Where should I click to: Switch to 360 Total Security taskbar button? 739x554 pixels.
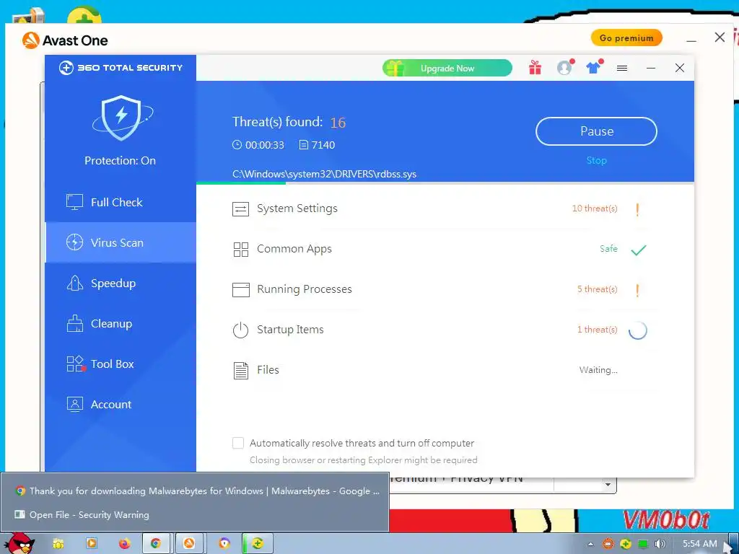pos(257,544)
